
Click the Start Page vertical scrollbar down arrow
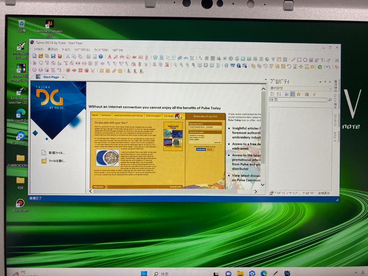263,185
